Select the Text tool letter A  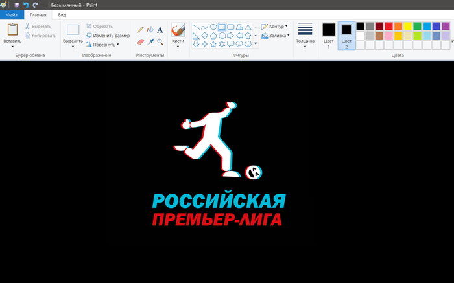point(160,30)
